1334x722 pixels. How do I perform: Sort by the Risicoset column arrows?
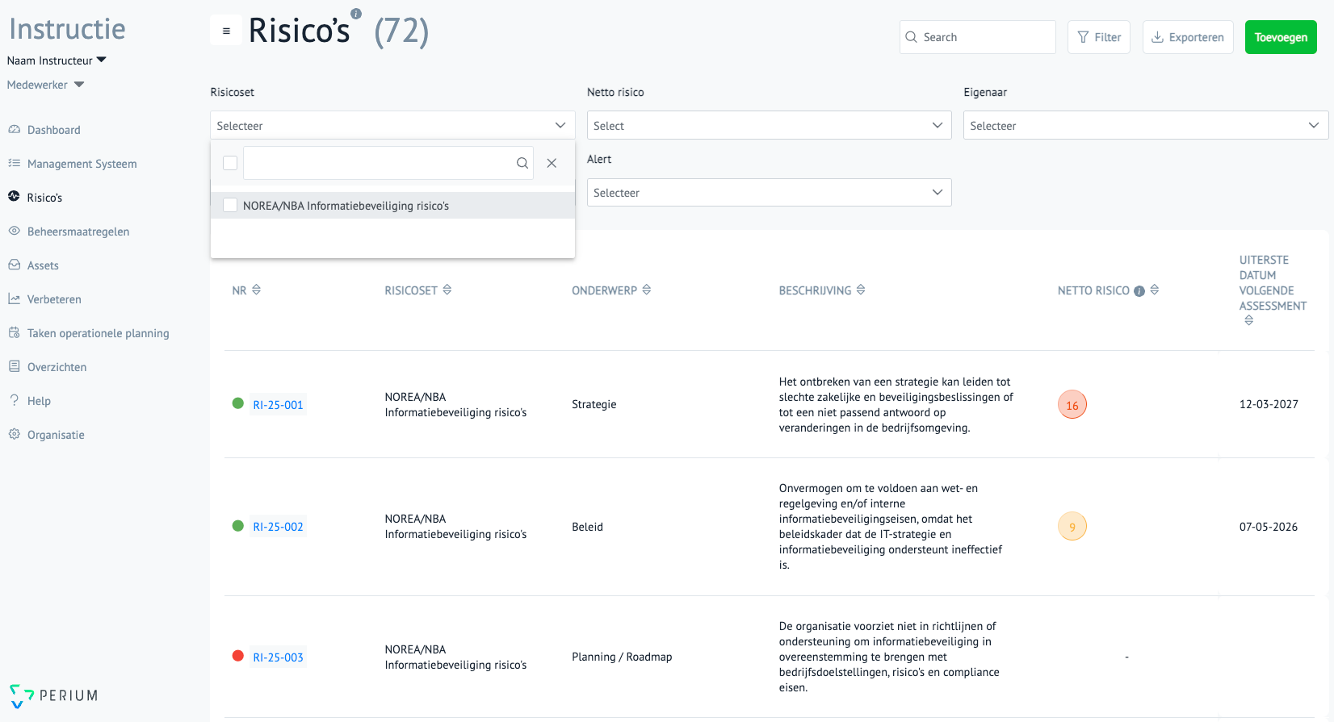tap(447, 290)
